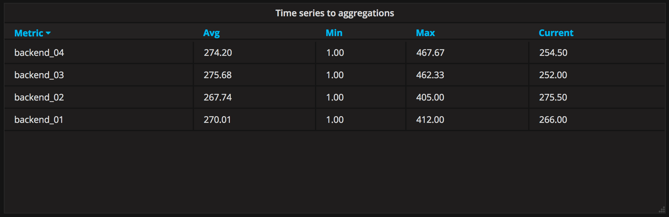The image size is (669, 217).
Task: Select the backend_04 metric cell
Action: pos(39,53)
